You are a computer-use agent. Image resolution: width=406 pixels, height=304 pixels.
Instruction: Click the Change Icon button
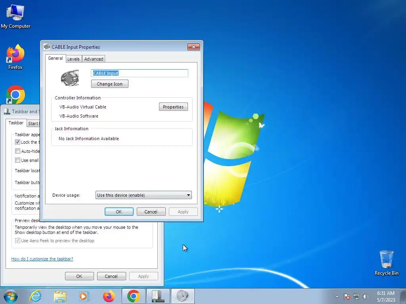click(x=110, y=84)
